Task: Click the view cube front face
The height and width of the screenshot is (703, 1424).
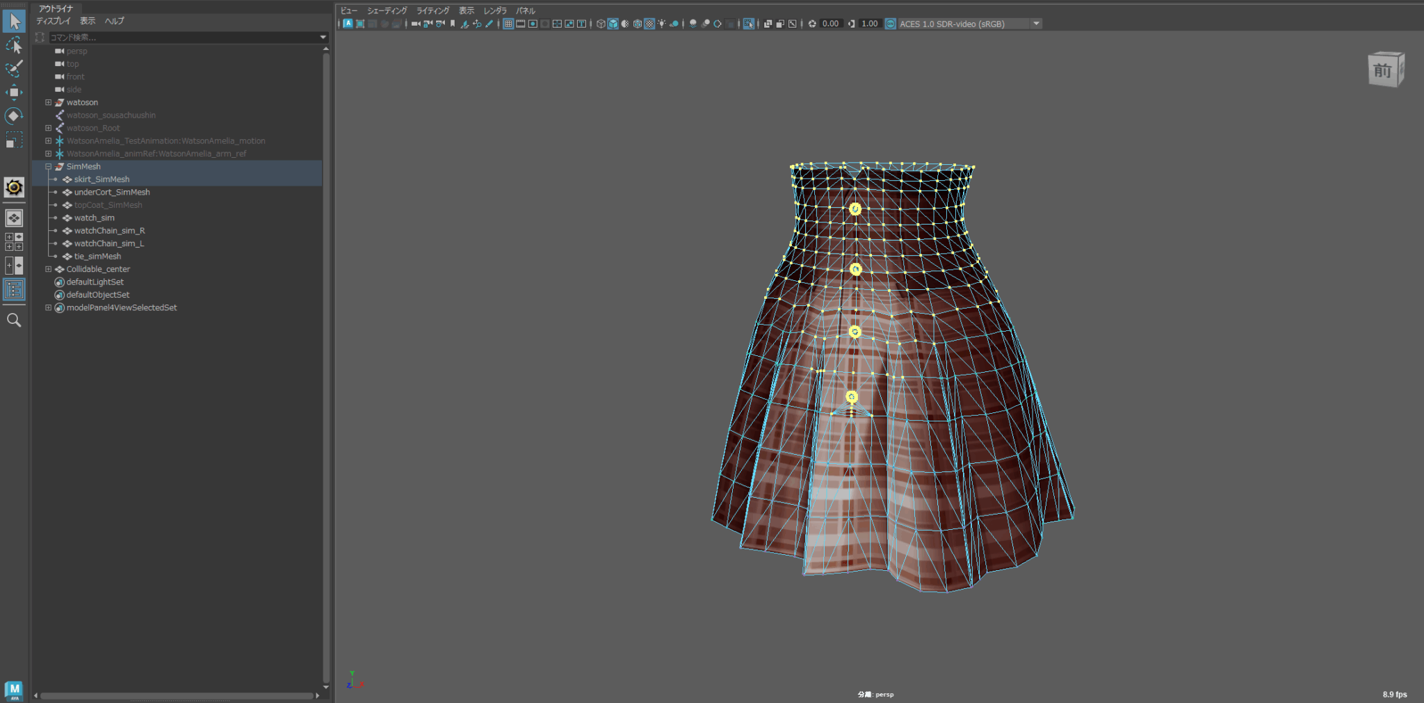Action: coord(1383,71)
